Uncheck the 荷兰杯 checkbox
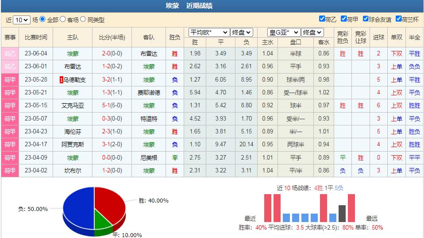424x238 pixels. pos(399,19)
